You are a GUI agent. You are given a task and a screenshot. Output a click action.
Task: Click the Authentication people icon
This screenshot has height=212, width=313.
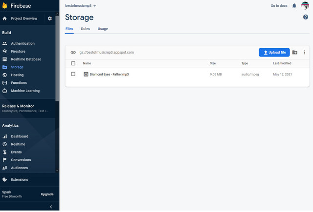[5, 43]
